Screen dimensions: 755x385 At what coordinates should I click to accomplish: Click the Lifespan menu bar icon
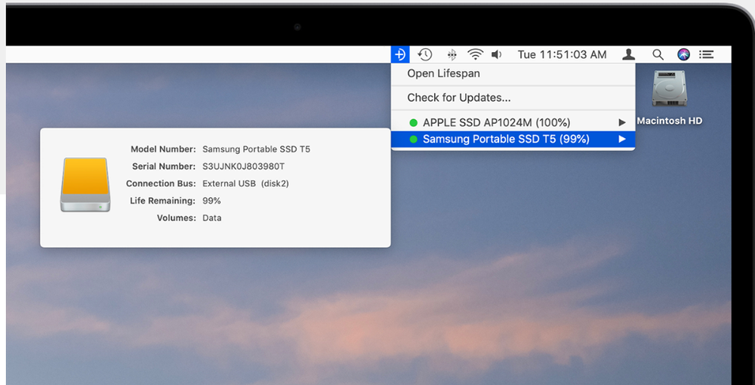coord(400,55)
